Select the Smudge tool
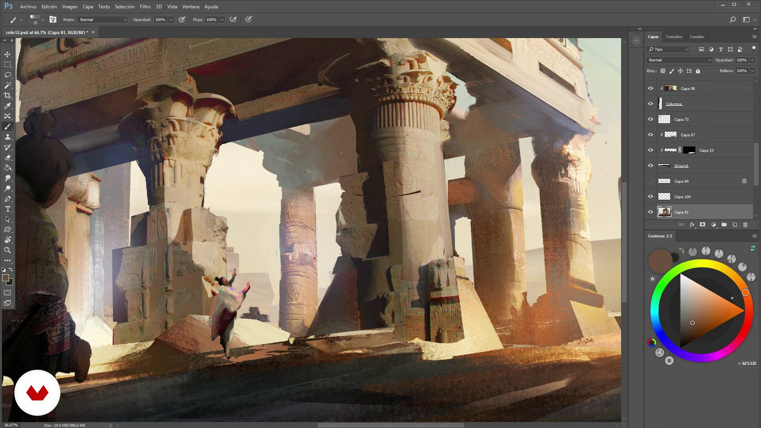 point(8,178)
